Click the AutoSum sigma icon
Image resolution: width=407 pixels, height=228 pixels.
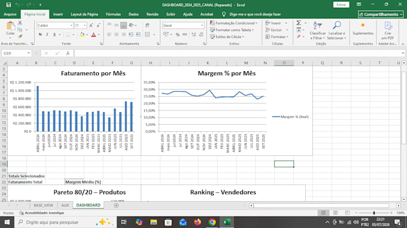tap(299, 23)
